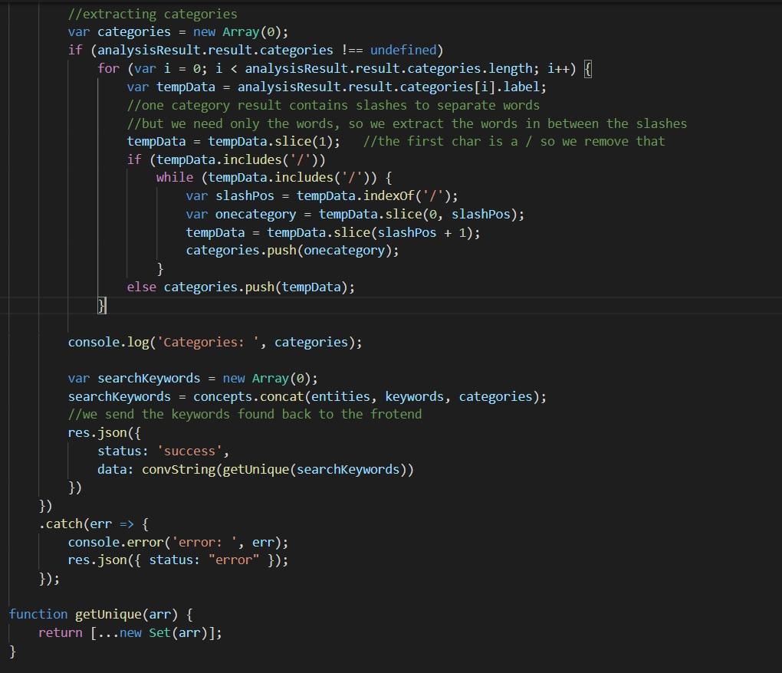Image resolution: width=782 pixels, height=673 pixels.
Task: Click 'categories.push(onecategory);' line
Action: 293,250
